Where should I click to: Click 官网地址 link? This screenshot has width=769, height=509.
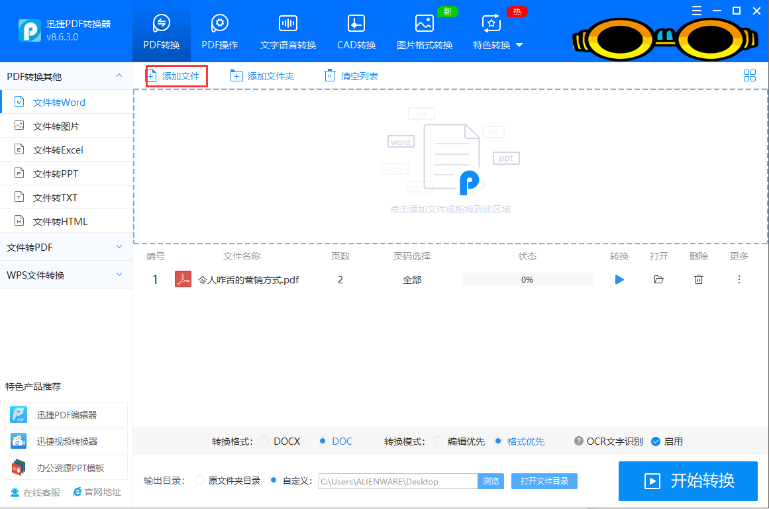[97, 492]
